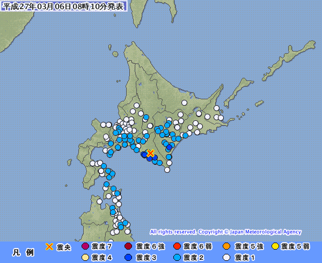322x263 pixels.
Task: Click the 震度4 legend label text
Action: (101, 258)
